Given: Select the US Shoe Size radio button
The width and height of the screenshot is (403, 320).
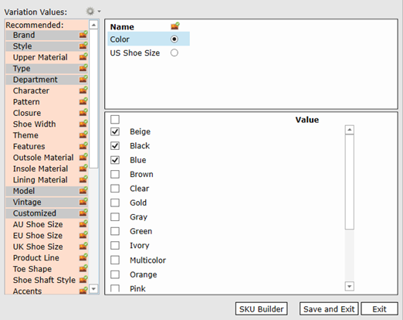Looking at the screenshot, I should 174,53.
